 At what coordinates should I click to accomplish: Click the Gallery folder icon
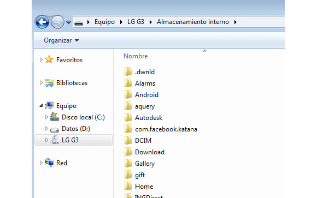[128, 163]
